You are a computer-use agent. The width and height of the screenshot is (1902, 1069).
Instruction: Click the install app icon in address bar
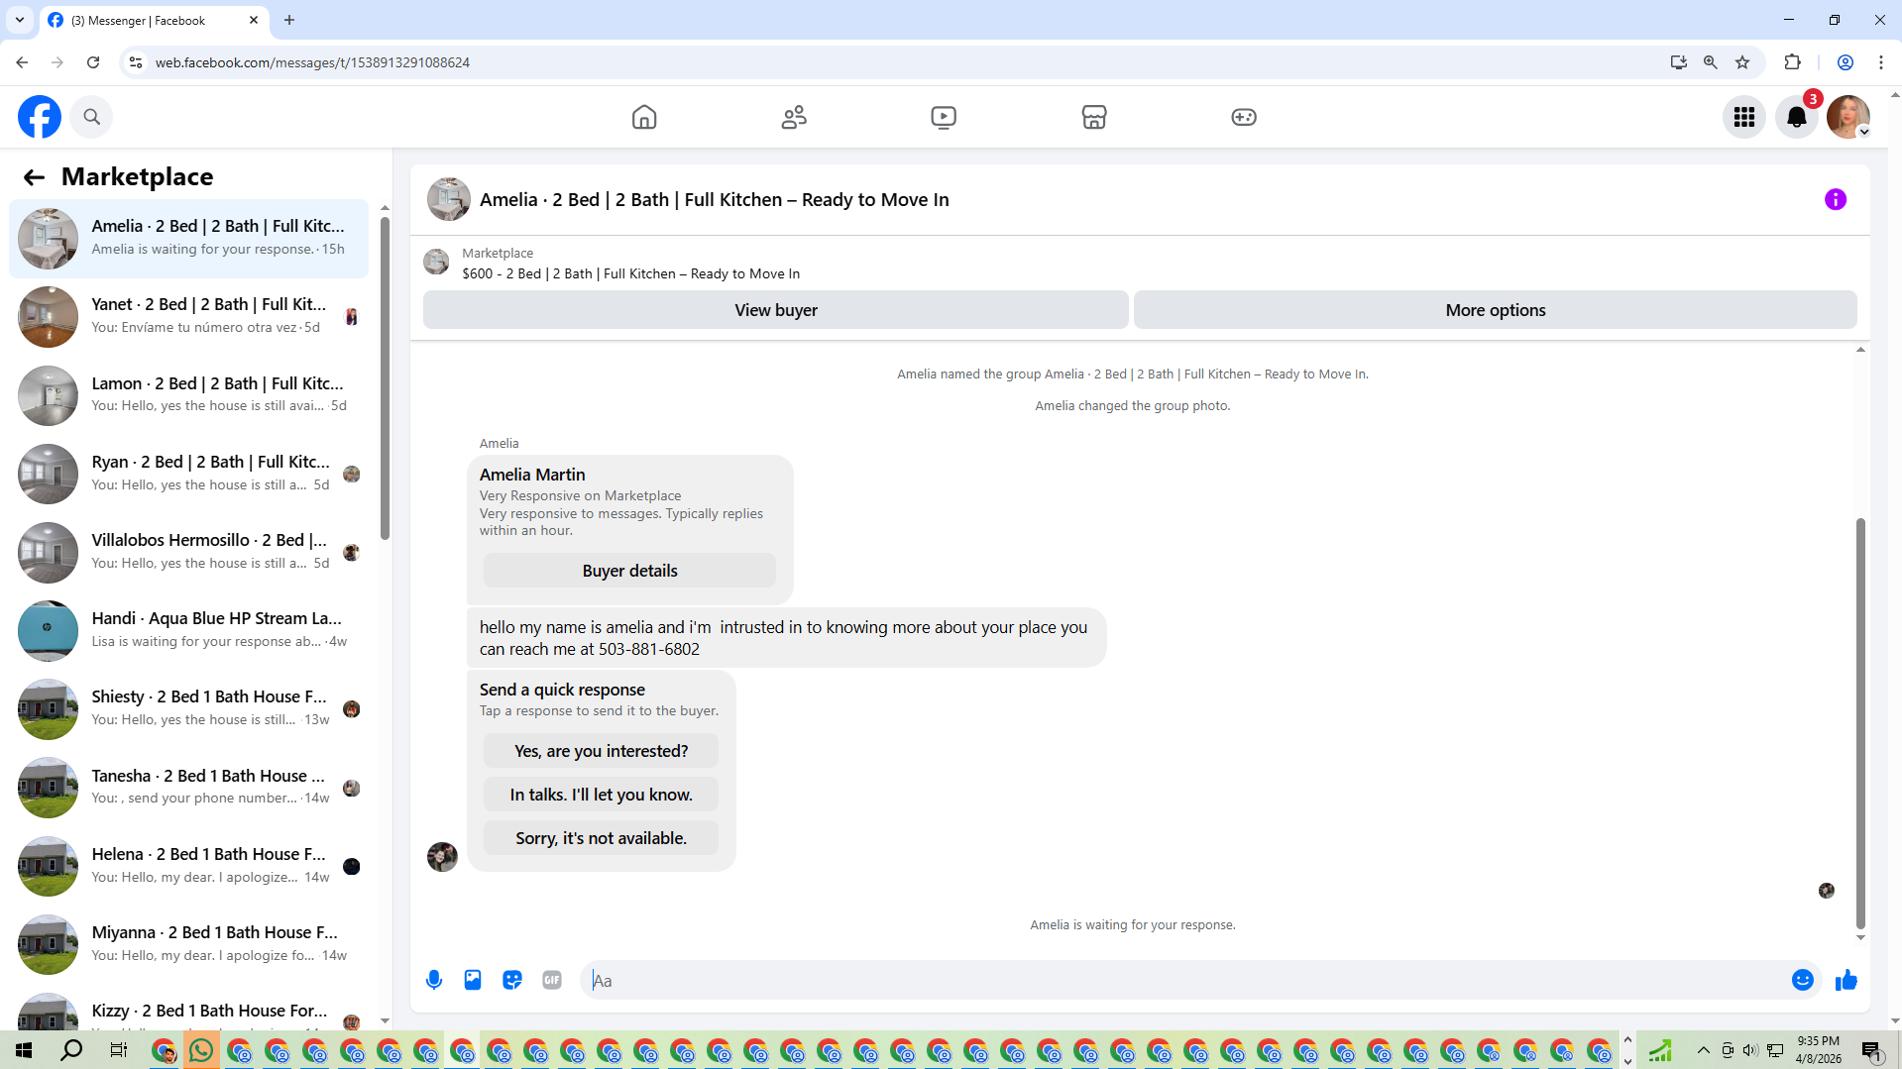(x=1678, y=62)
